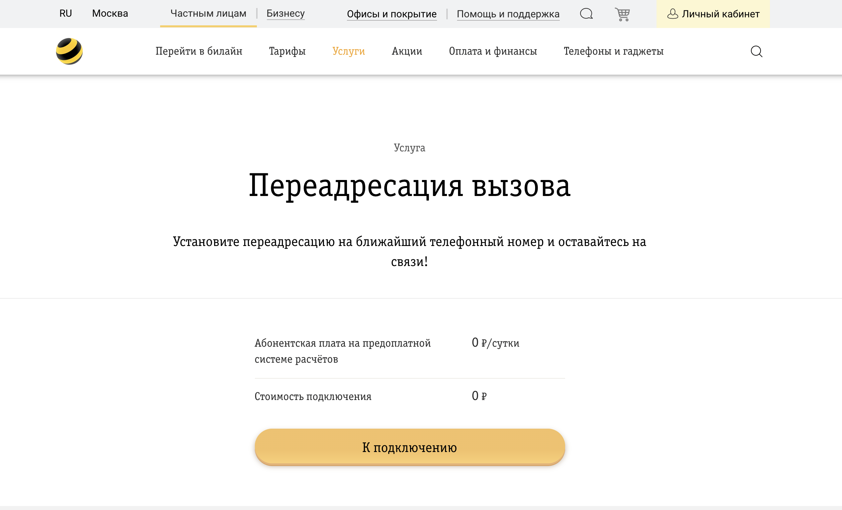This screenshot has height=510, width=842.
Task: Click the person icon in Личный кабинет
Action: (x=673, y=14)
